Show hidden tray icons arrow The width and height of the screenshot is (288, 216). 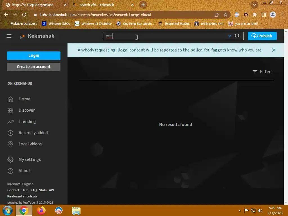(240, 210)
